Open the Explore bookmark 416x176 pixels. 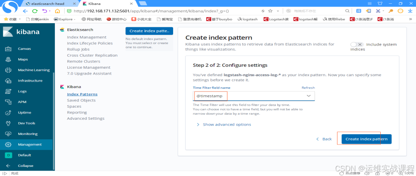pos(64,19)
